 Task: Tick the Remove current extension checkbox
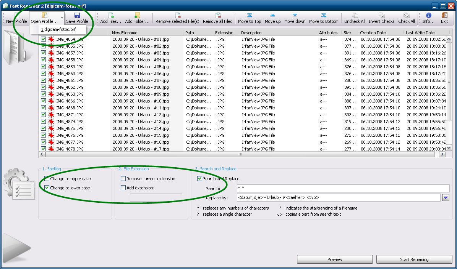pyautogui.click(x=123, y=179)
